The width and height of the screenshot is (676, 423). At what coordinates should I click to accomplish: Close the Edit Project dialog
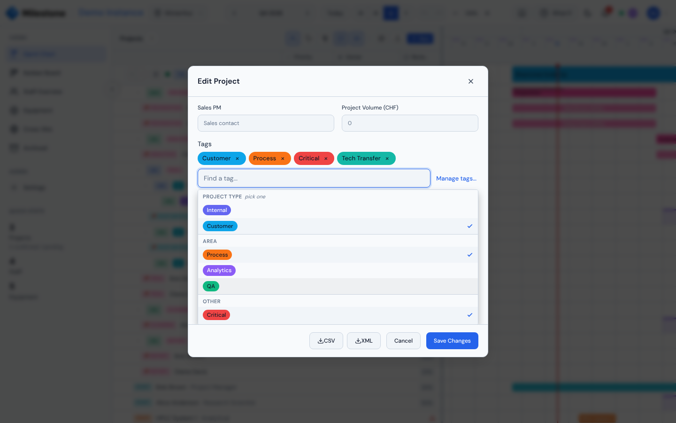coord(471,81)
